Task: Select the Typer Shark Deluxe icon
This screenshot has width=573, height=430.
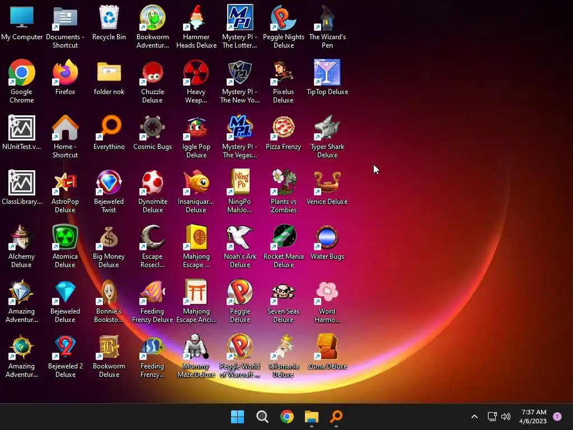Action: (x=327, y=128)
